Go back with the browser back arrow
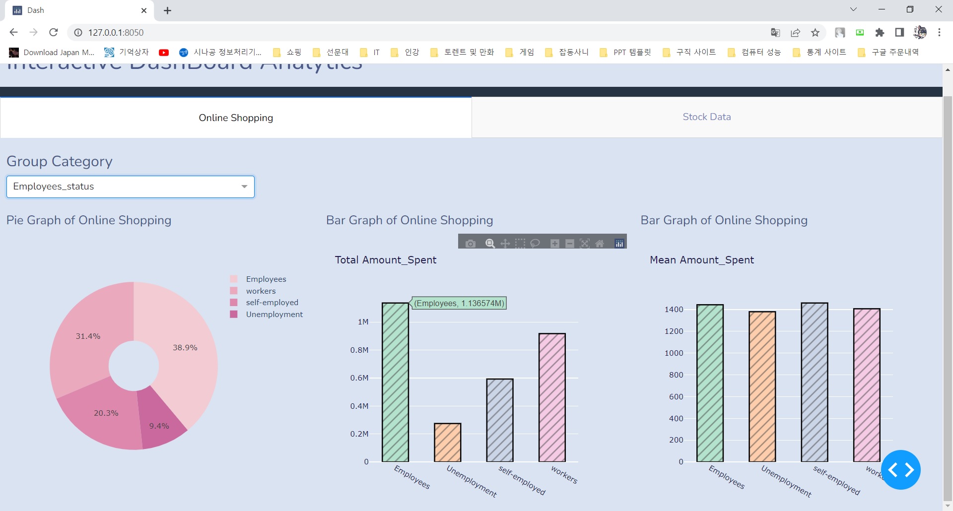 coord(13,33)
